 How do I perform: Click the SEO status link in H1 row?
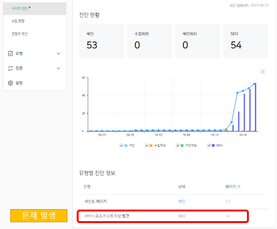click(182, 216)
